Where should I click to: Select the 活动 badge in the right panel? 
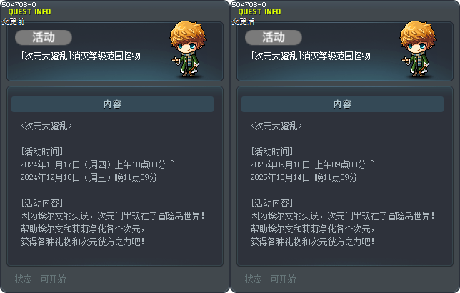pyautogui.click(x=274, y=38)
